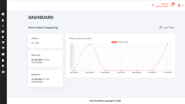Open the first shopping cart sidebar icon
Screen dimensions: 185x104
coord(3,42)
